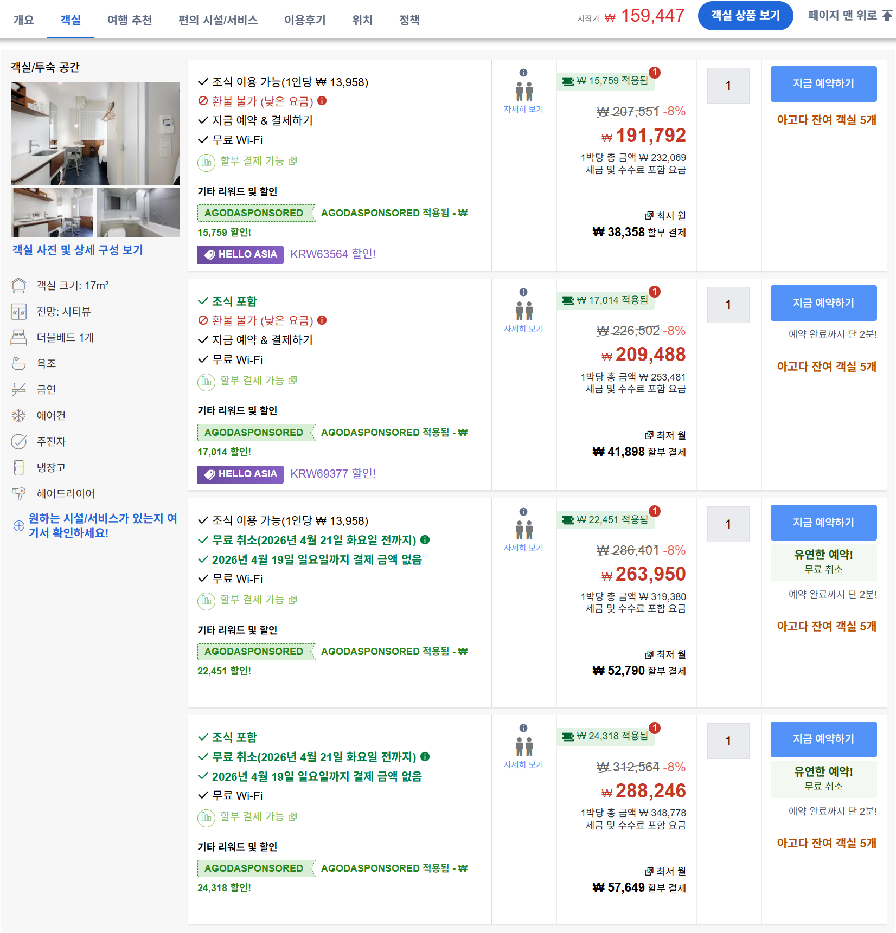Open the 위치 tab
This screenshot has height=933, width=896.
click(362, 20)
